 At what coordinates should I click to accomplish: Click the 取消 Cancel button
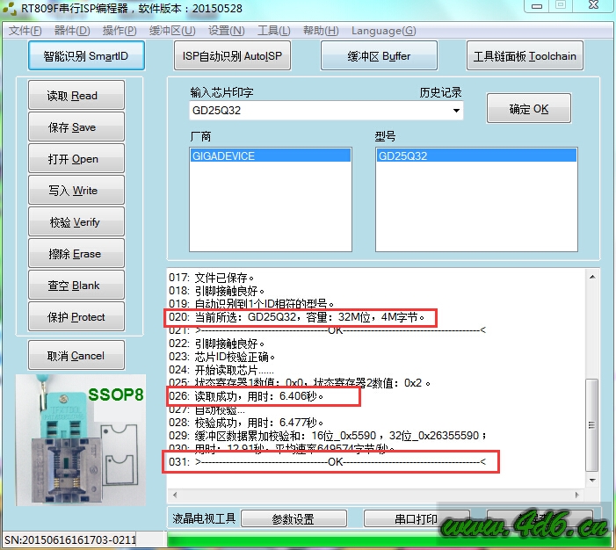click(x=76, y=356)
